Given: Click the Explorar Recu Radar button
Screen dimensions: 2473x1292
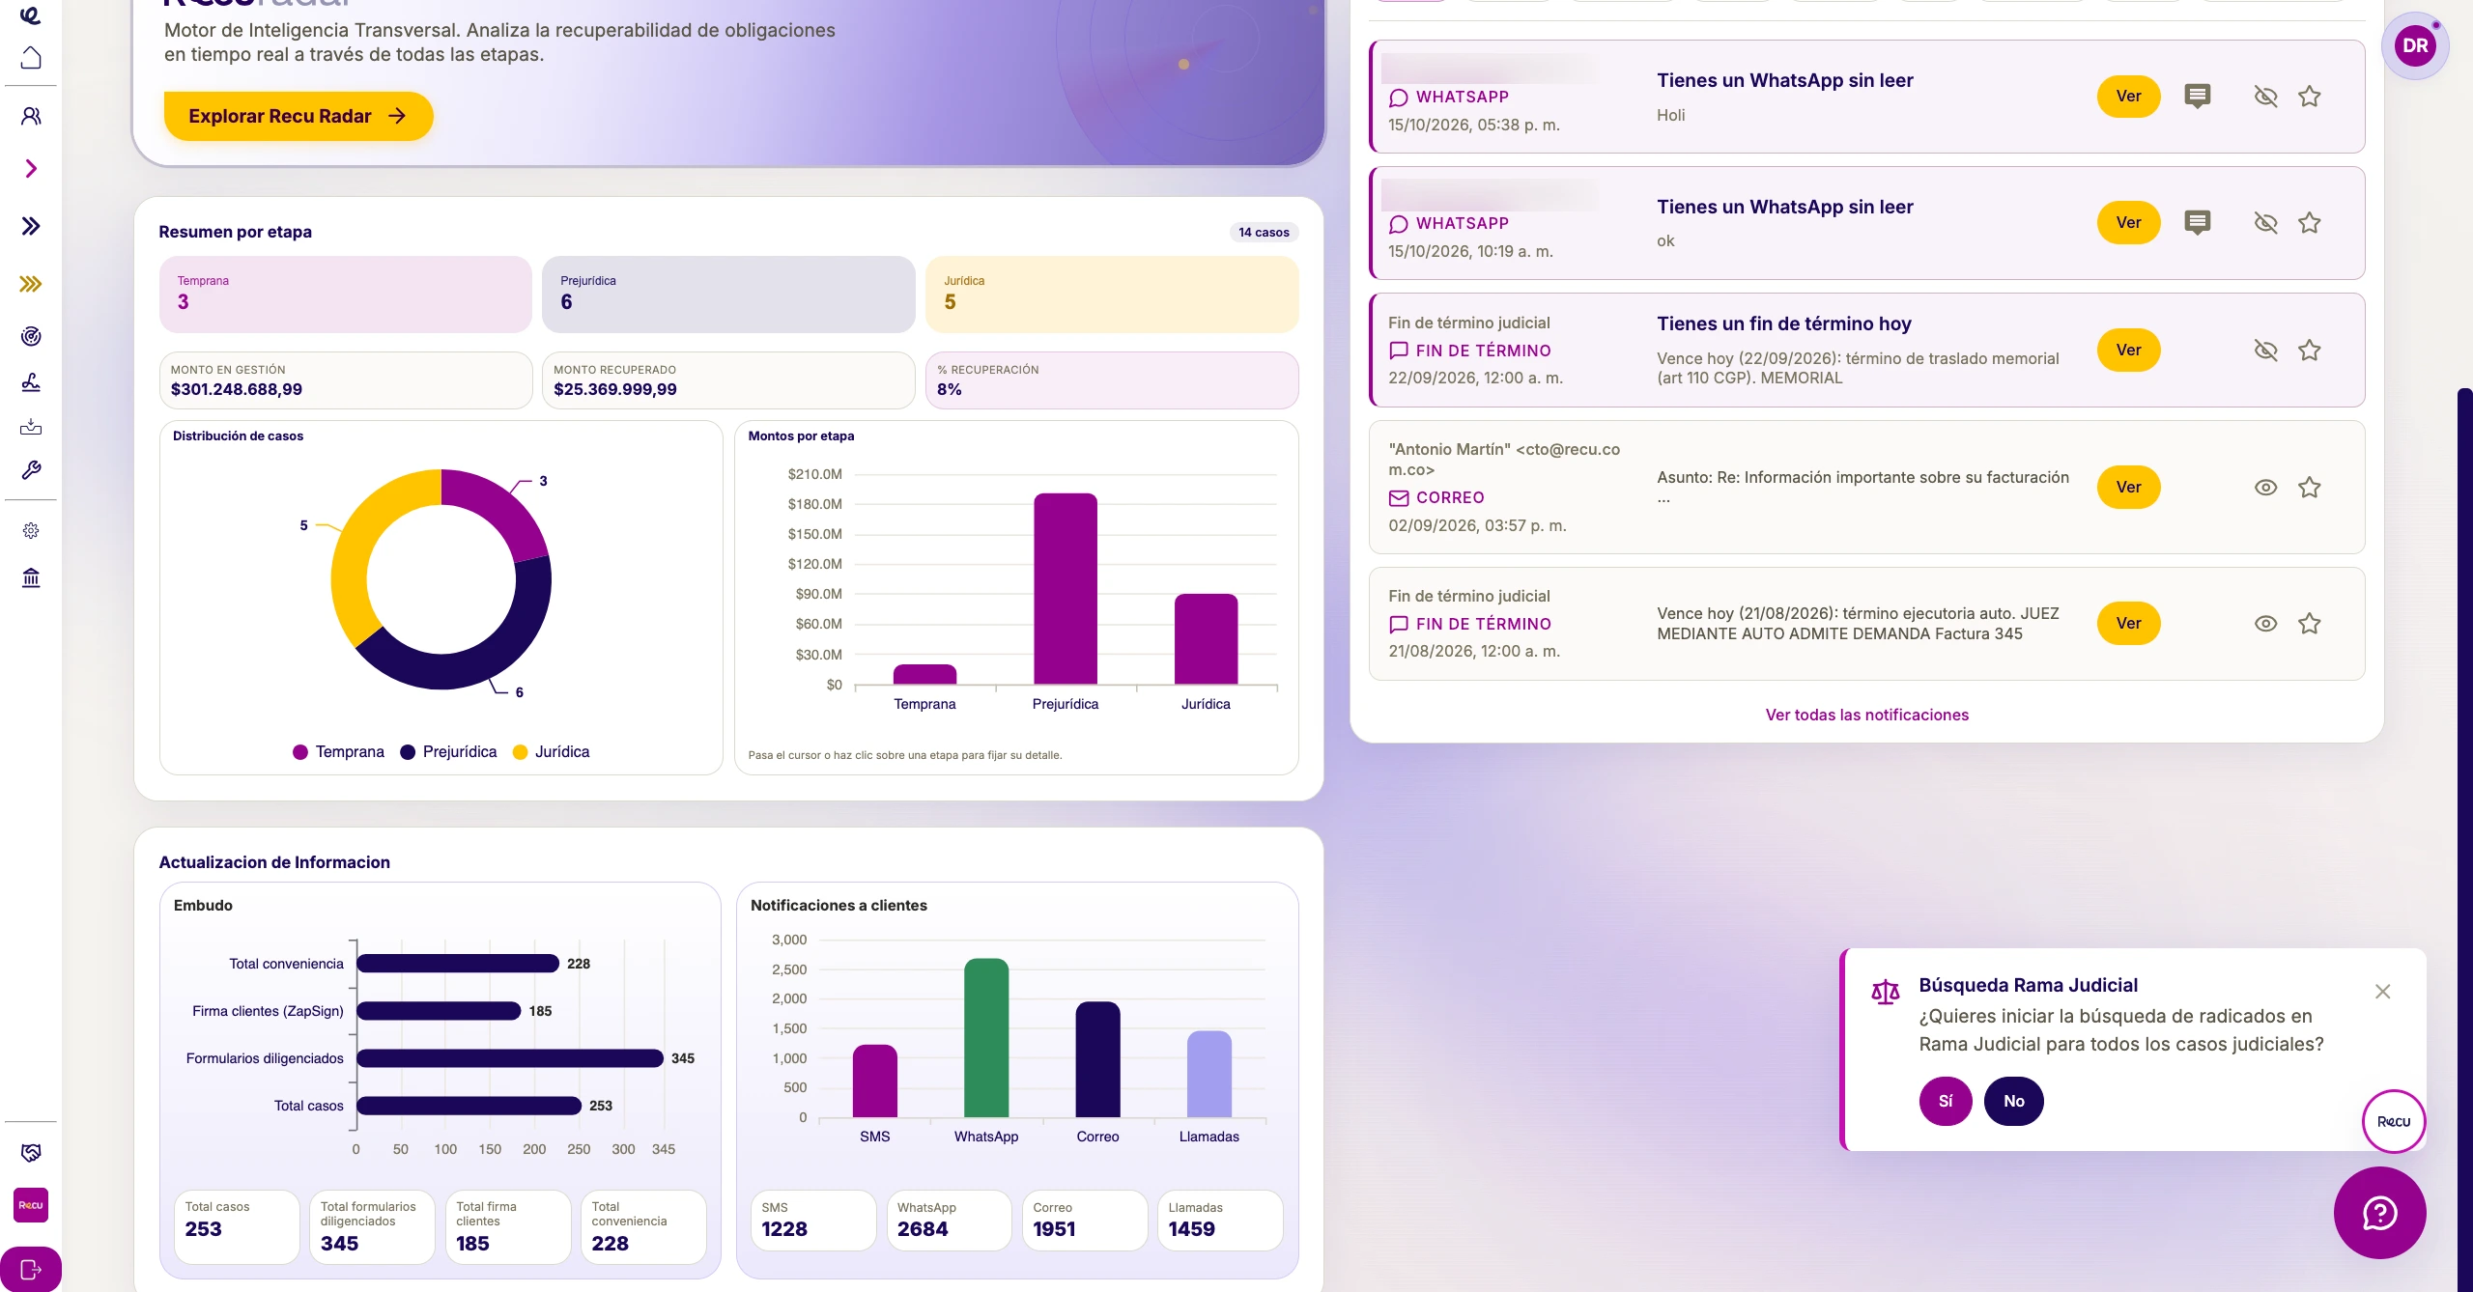Looking at the screenshot, I should pos(298,116).
